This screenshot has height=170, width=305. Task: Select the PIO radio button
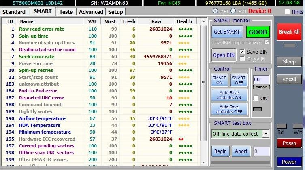point(233,11)
